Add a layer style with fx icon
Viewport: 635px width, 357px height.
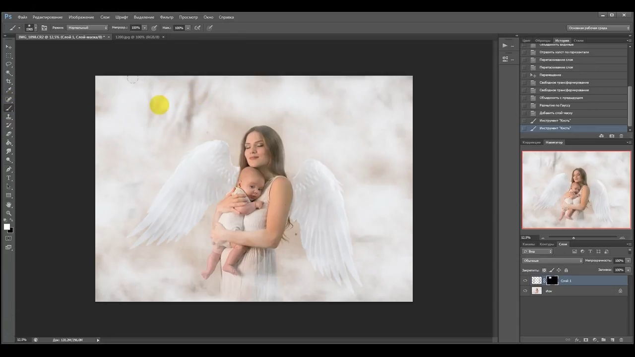(x=577, y=340)
